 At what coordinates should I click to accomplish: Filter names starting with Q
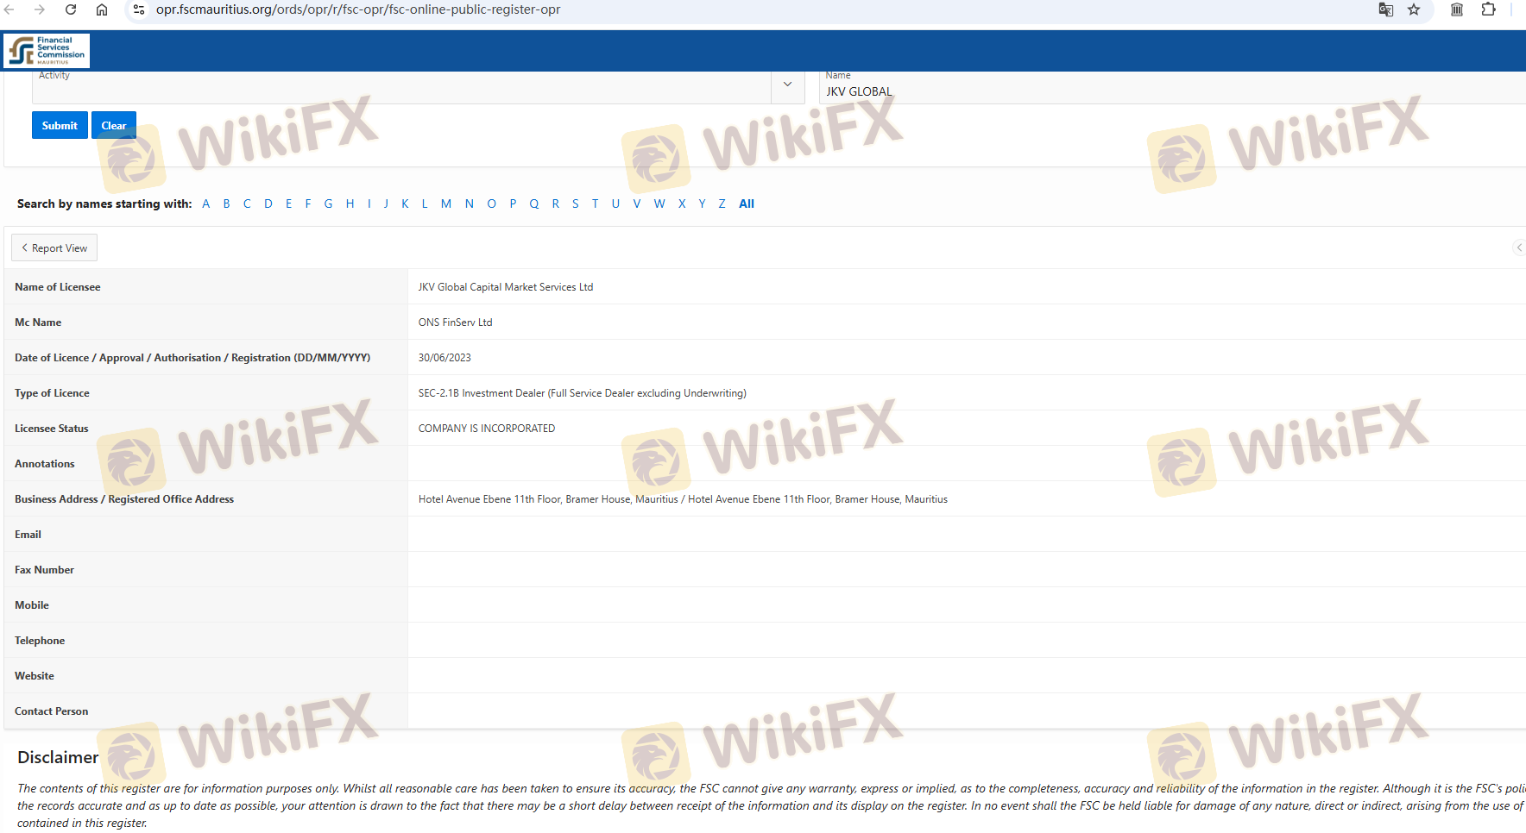(x=534, y=204)
